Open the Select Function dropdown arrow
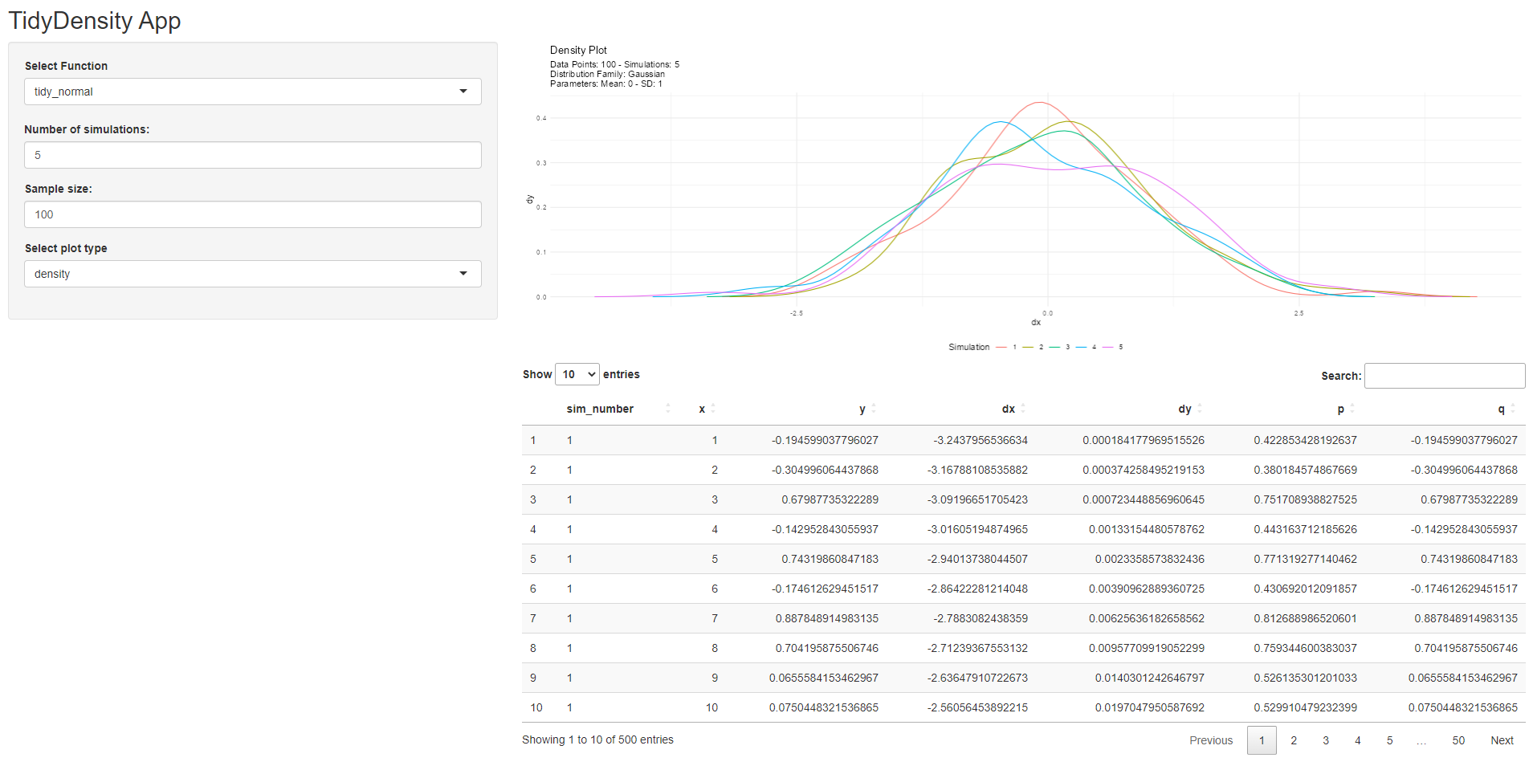1533x766 pixels. [x=464, y=92]
